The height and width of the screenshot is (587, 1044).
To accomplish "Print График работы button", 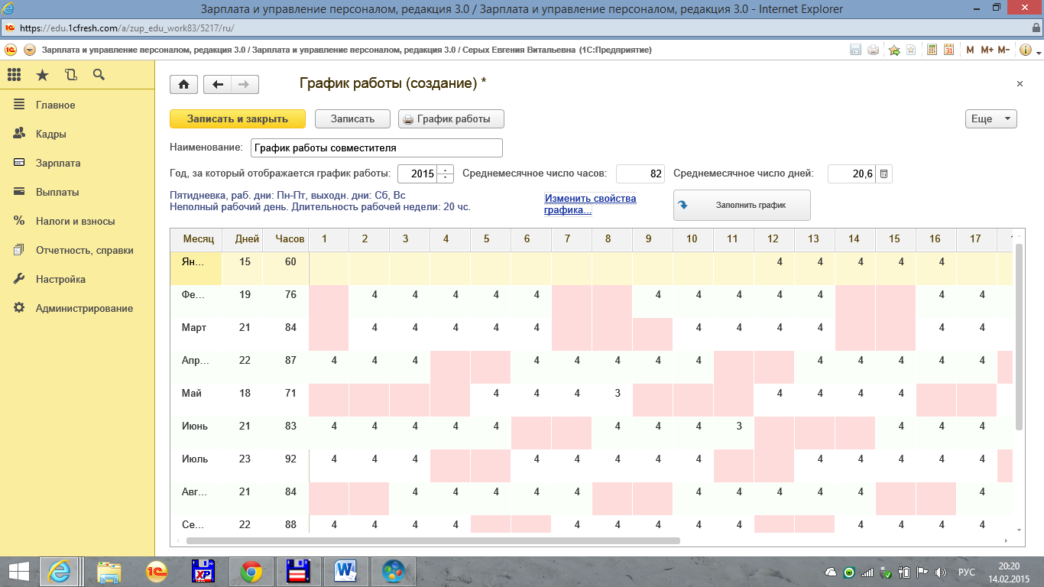I will point(452,118).
